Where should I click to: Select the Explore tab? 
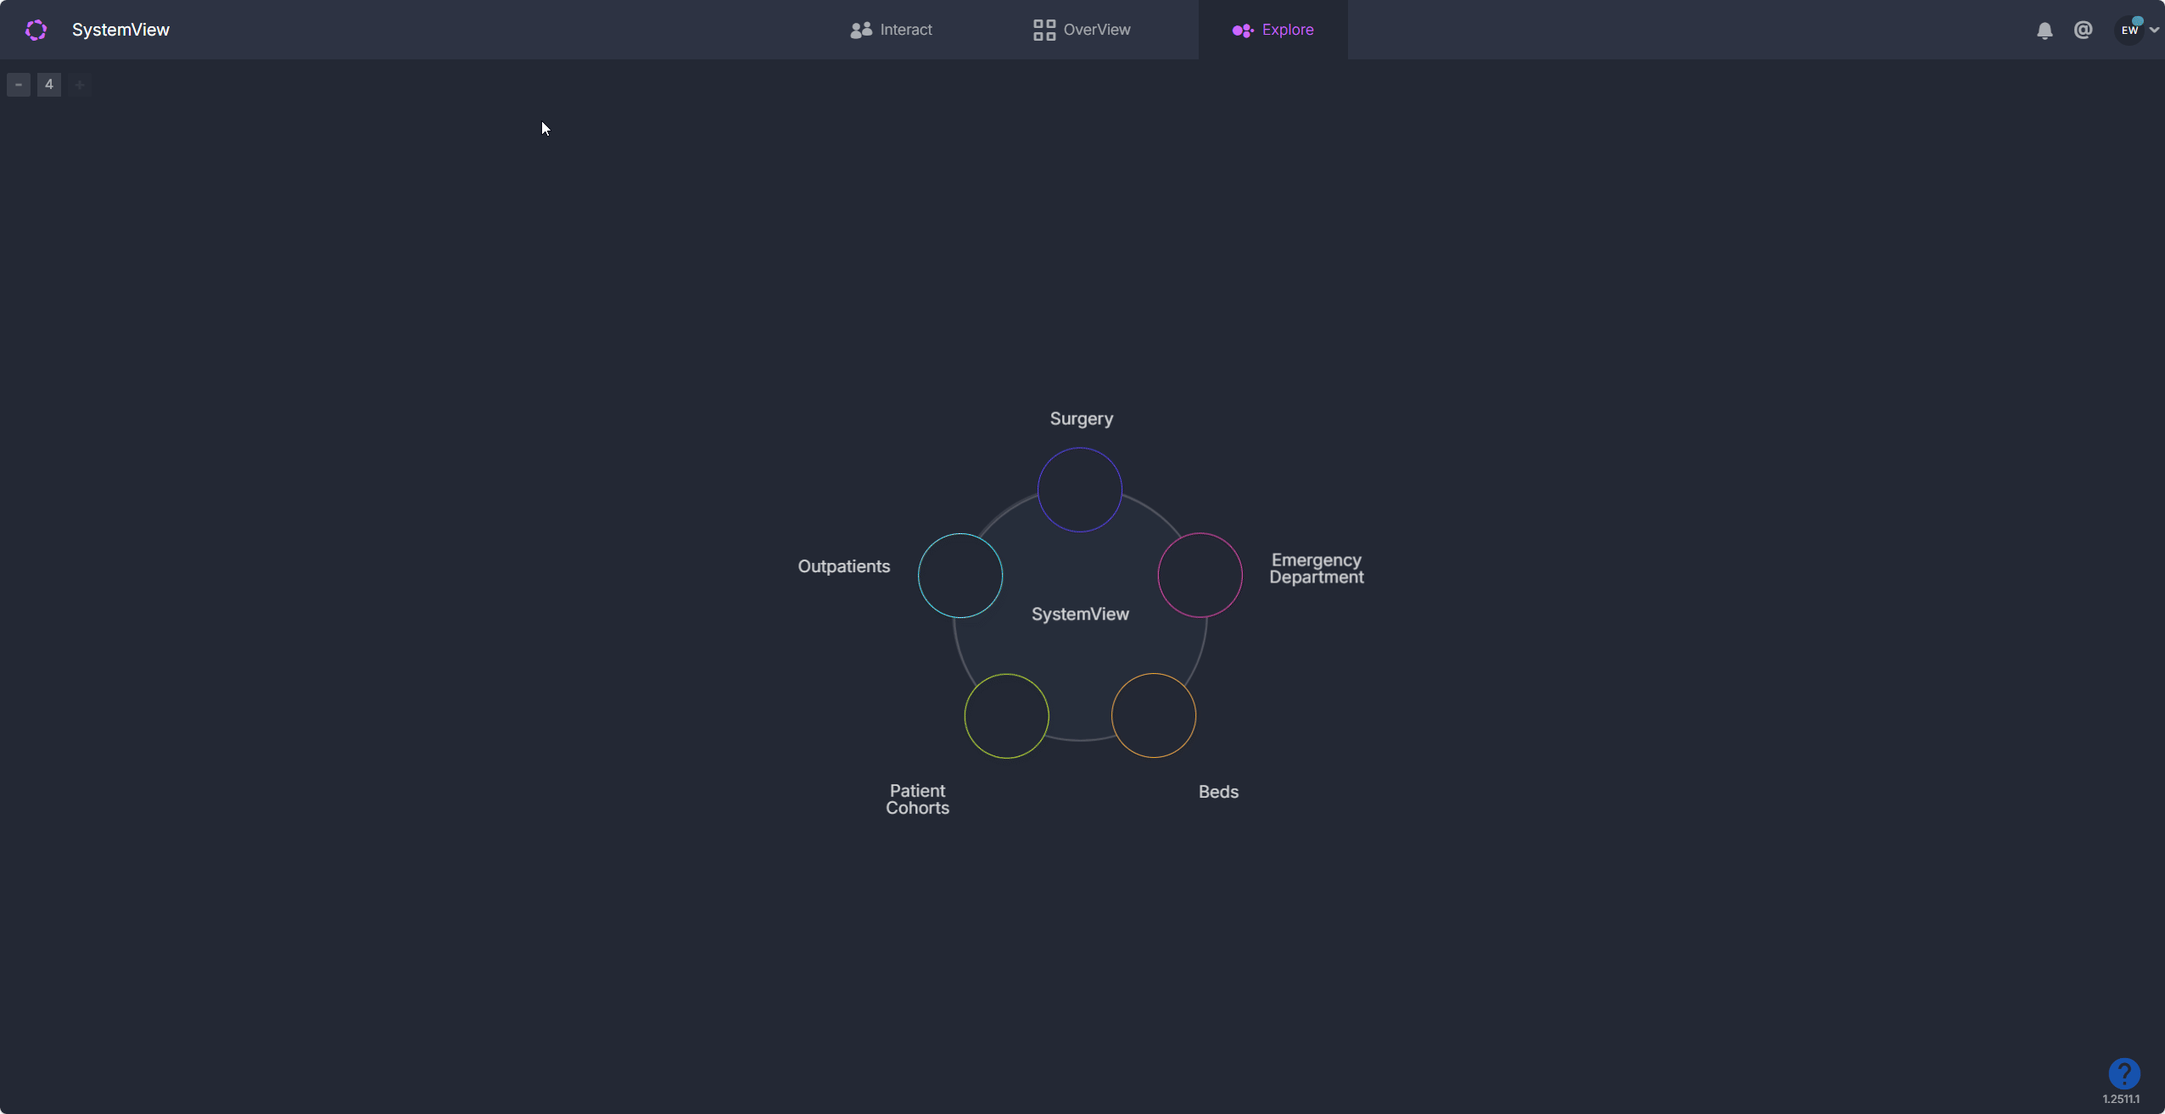pos(1273,30)
